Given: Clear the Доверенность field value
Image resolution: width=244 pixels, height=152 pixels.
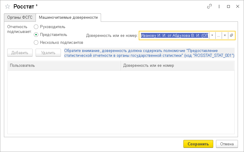Looking at the screenshot, I should pos(225,35).
